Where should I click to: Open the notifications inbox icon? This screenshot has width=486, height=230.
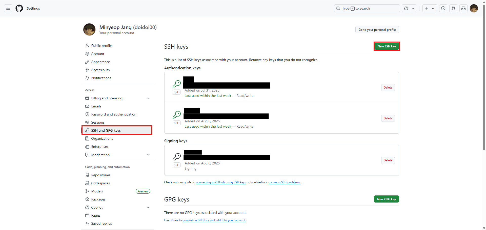tap(463, 8)
